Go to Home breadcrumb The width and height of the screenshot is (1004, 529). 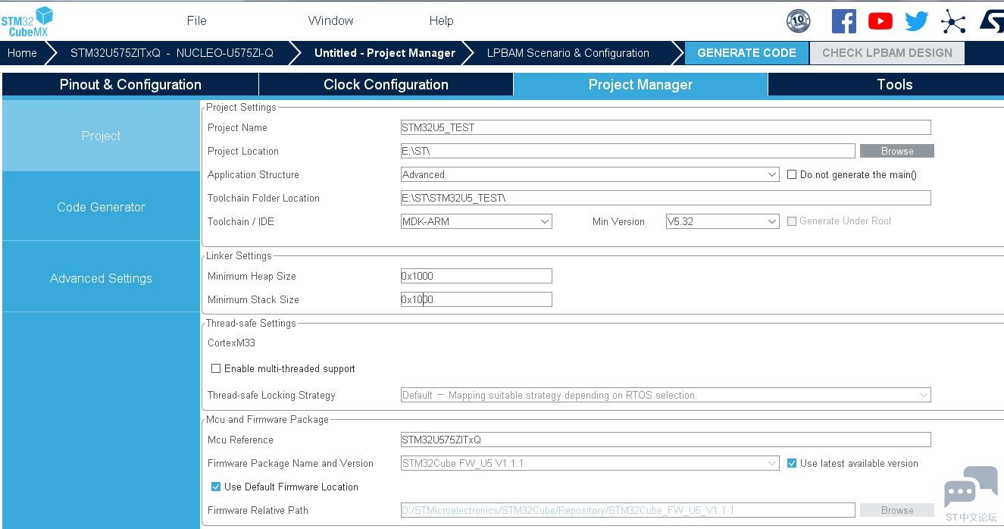coord(22,53)
